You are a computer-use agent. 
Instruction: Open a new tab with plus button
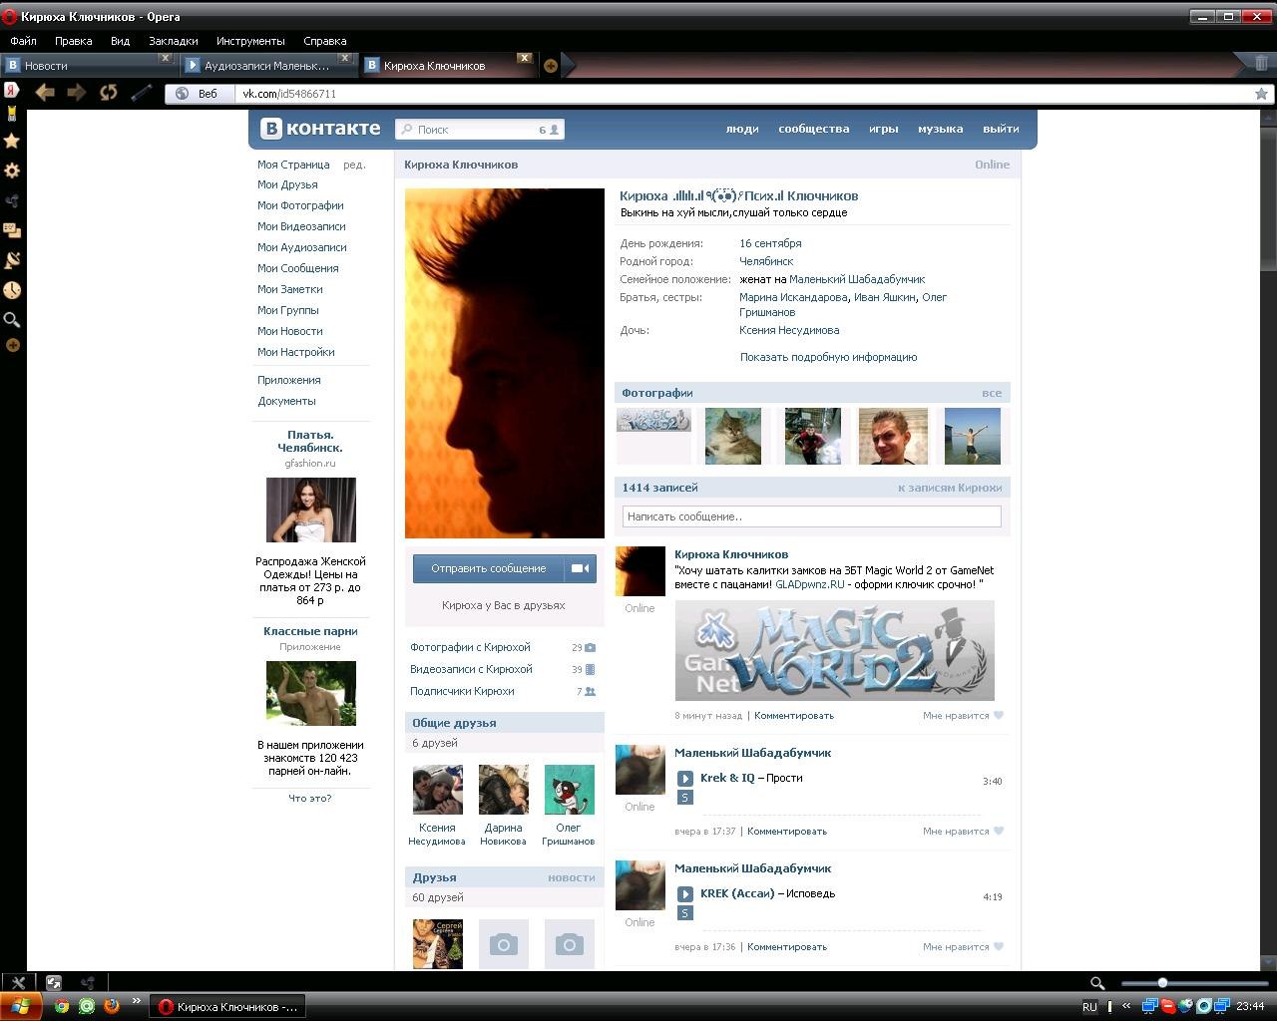[550, 66]
